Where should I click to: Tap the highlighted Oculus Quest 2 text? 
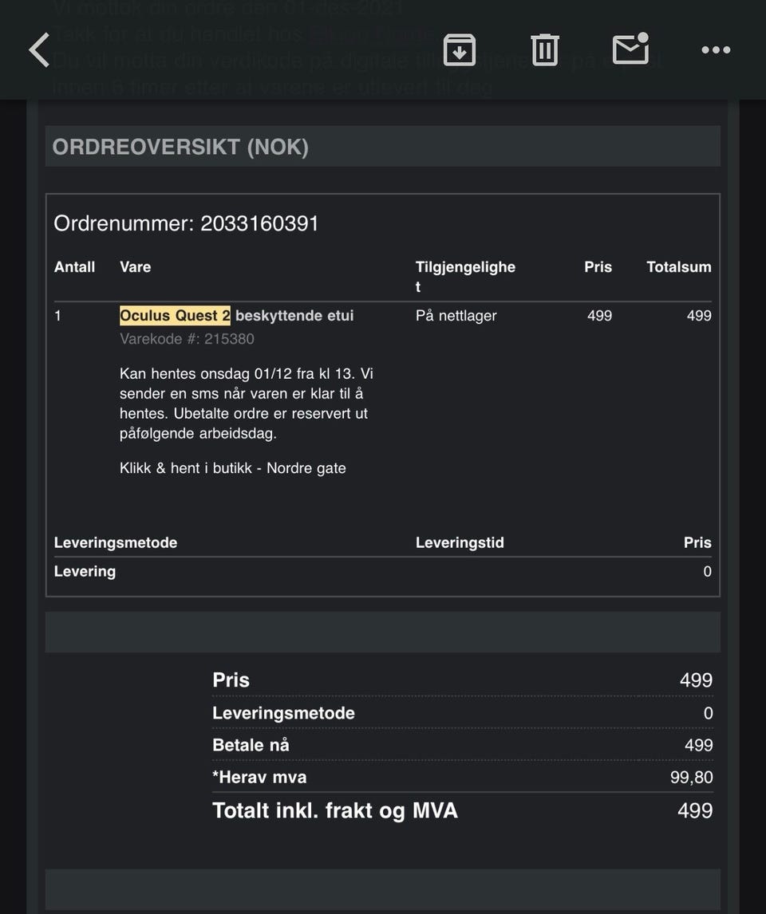(x=175, y=315)
